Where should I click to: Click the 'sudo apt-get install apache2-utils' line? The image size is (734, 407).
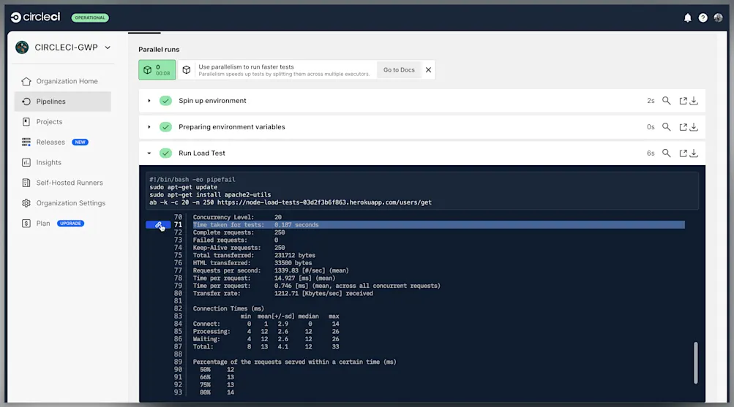(210, 195)
